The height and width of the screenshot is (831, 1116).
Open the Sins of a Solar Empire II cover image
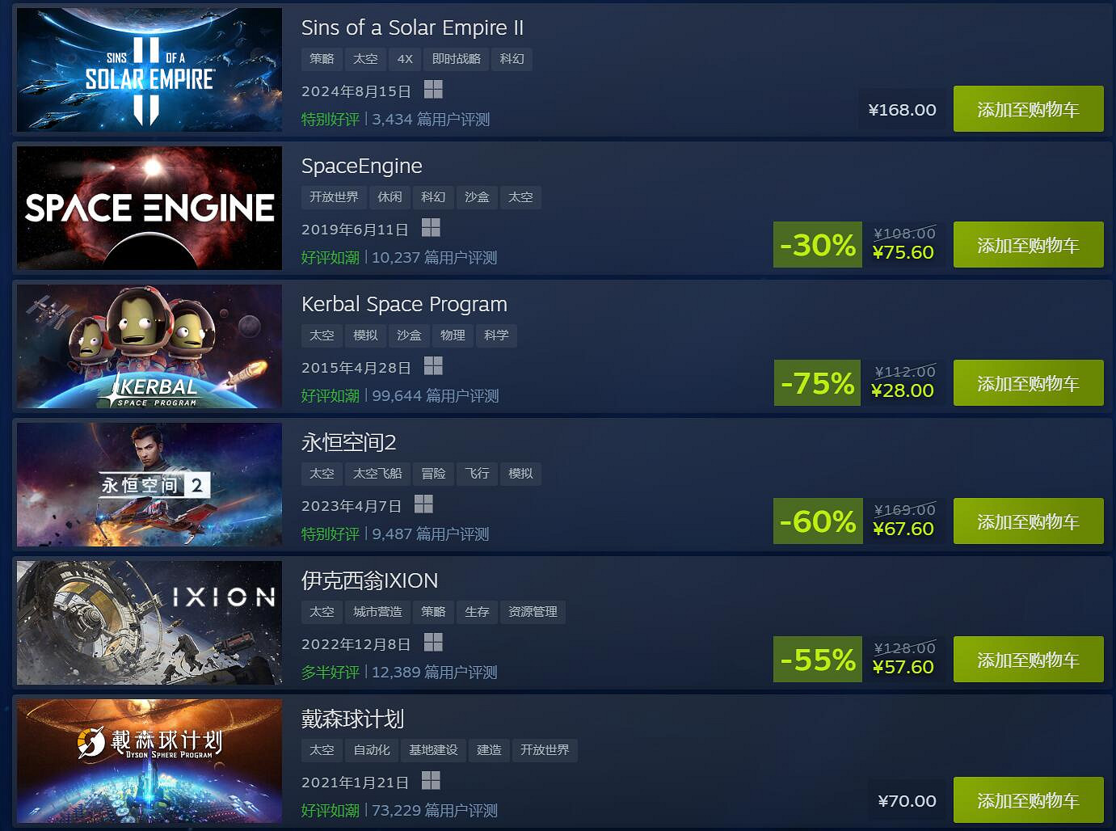(x=150, y=70)
